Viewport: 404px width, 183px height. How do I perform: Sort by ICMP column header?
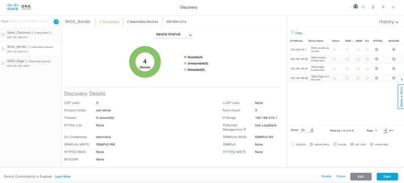point(348,41)
